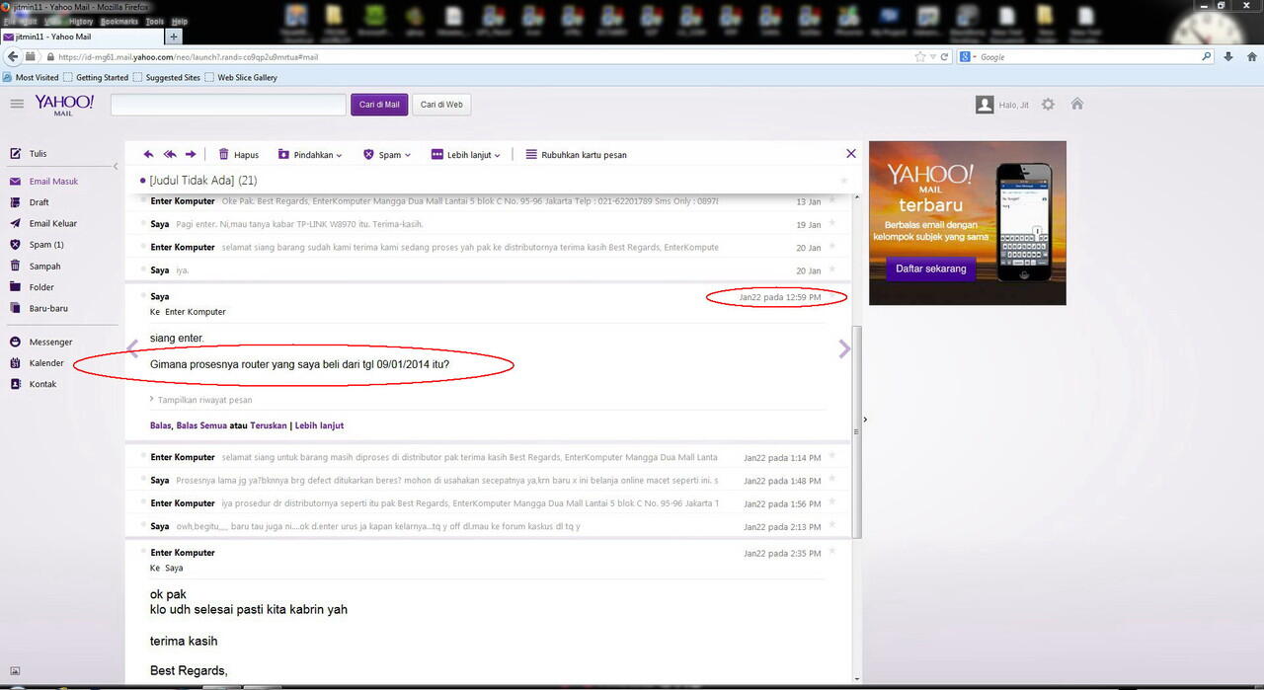Open the Most Visited bookmarks folder
The image size is (1264, 690).
tap(32, 77)
